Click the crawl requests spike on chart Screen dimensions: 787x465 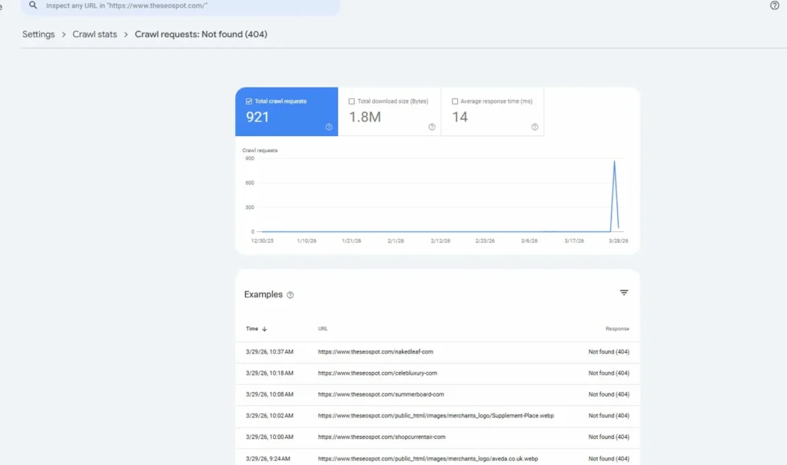pos(614,163)
